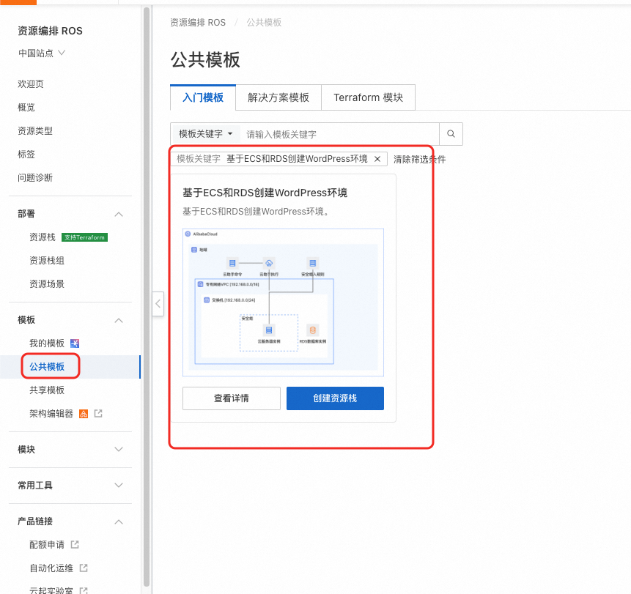The width and height of the screenshot is (631, 594).
Task: Click the 基于ECS和RDS创建WordPress环境 card title
Action: click(265, 193)
